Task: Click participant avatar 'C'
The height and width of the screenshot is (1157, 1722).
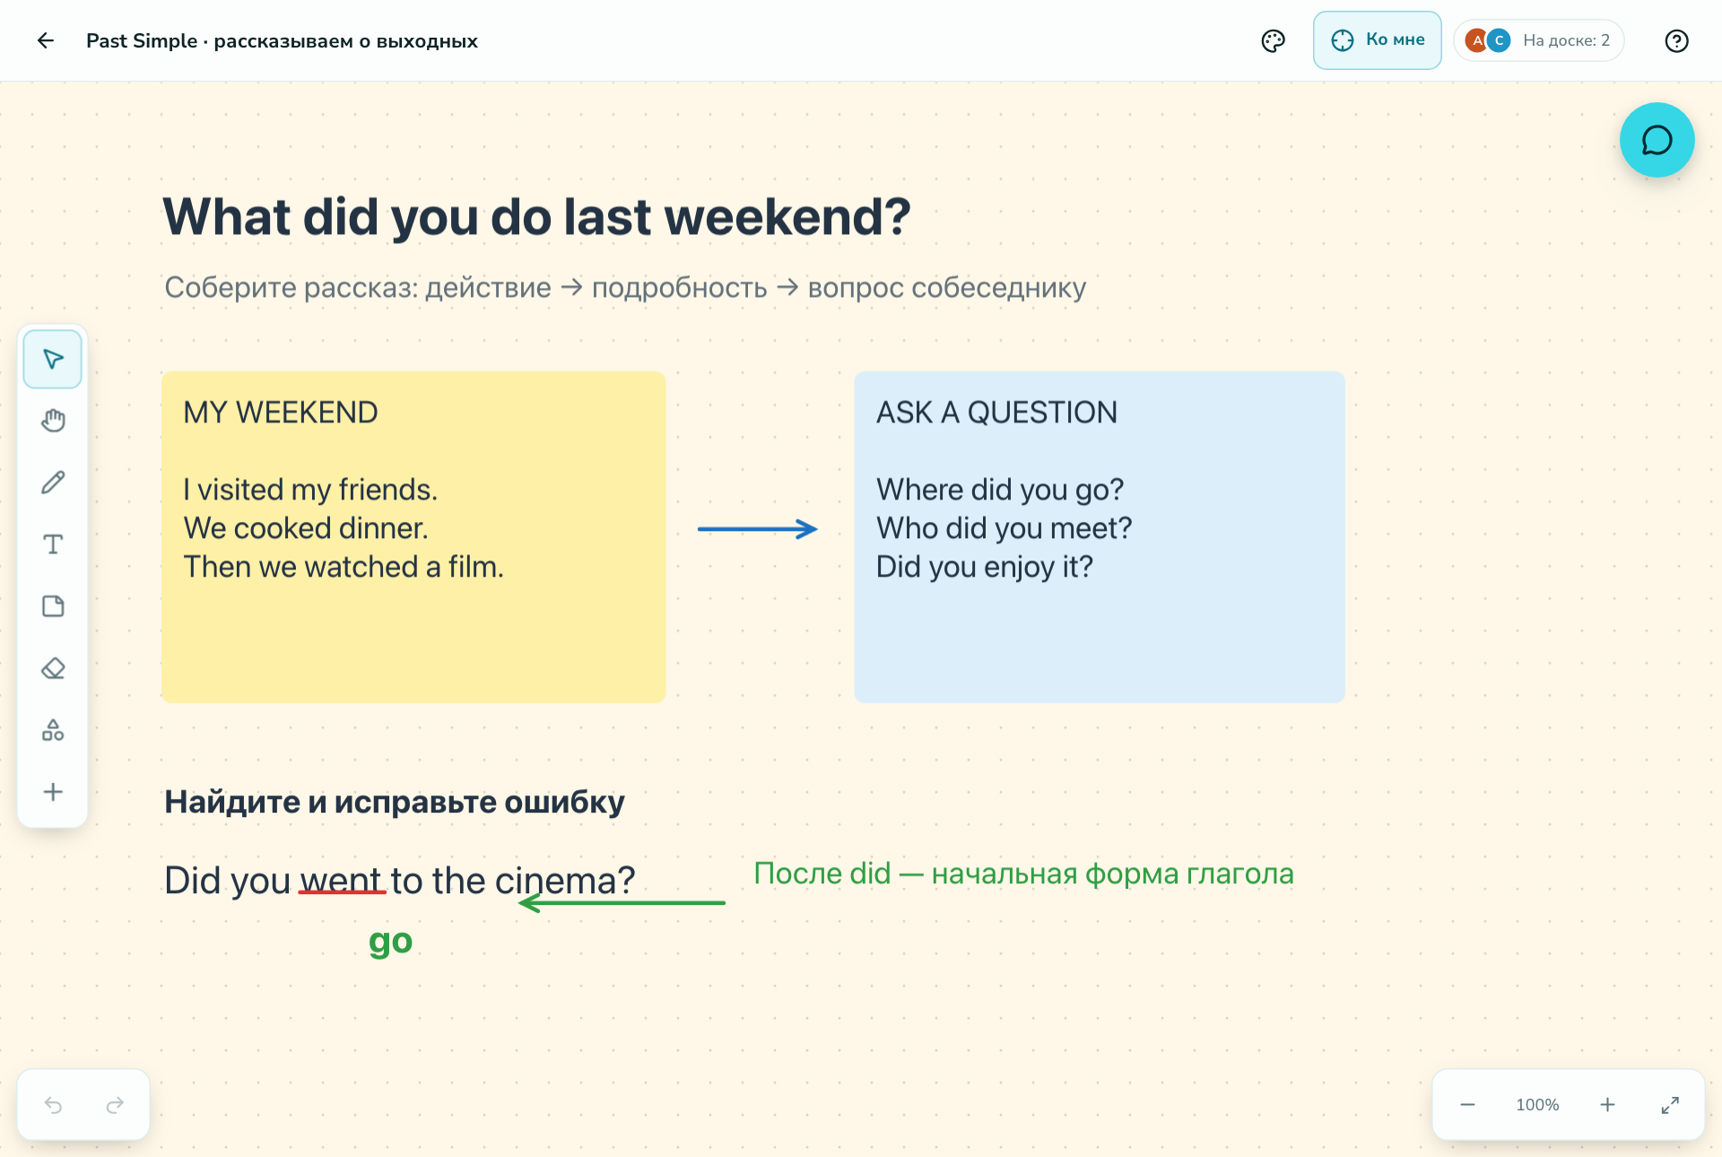Action: point(1499,40)
